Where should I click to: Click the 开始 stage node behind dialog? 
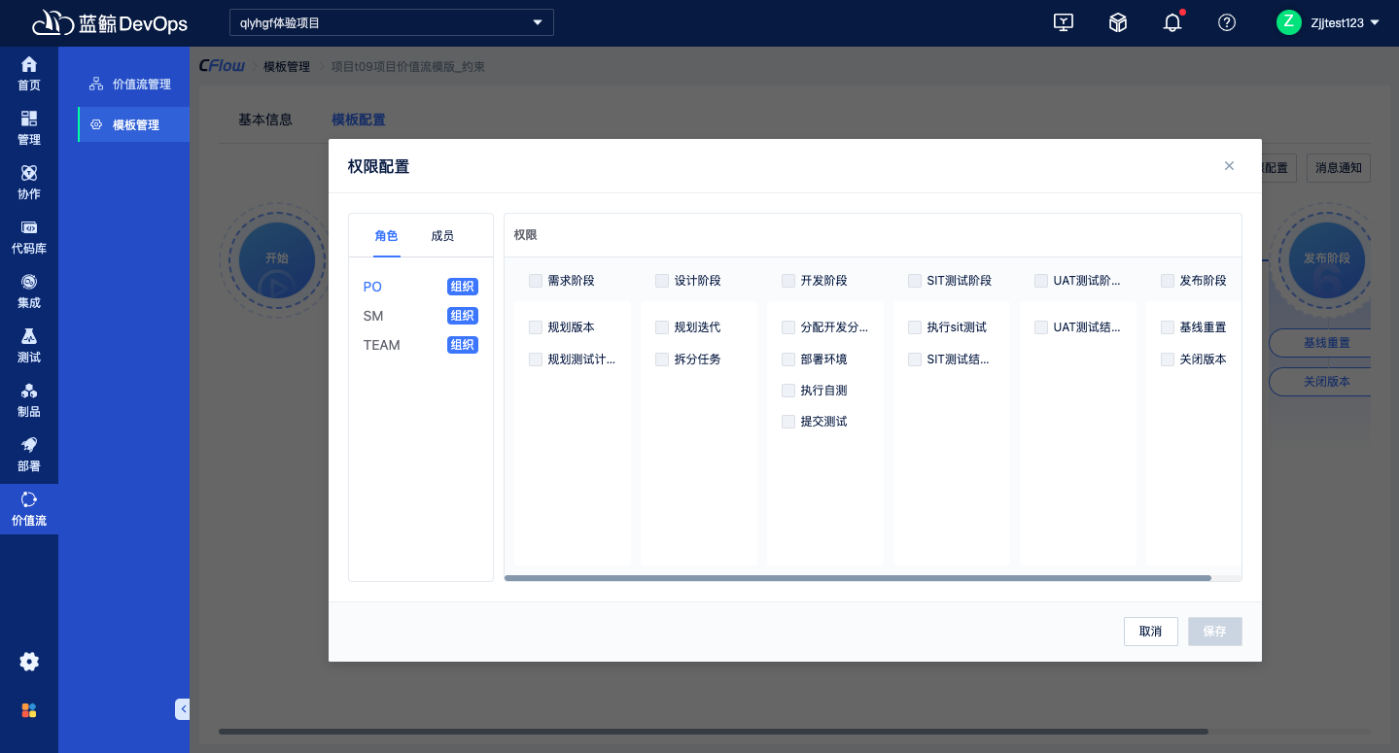tap(277, 258)
